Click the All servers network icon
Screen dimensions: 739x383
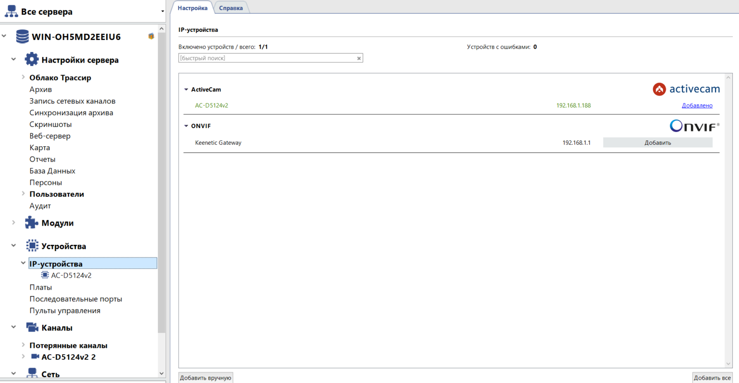pyautogui.click(x=11, y=11)
